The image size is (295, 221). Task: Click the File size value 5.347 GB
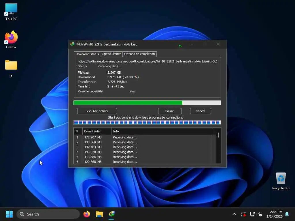coord(114,73)
